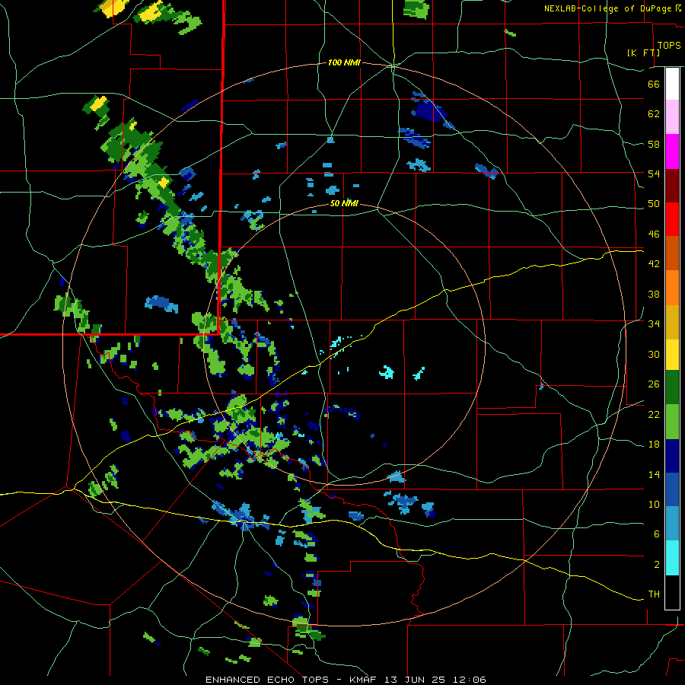Select the magenta legend color swatch
Viewport: 685px width, 685px height.
(x=672, y=151)
